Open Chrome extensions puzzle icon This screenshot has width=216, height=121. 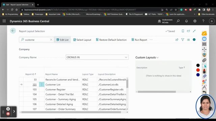199,10
